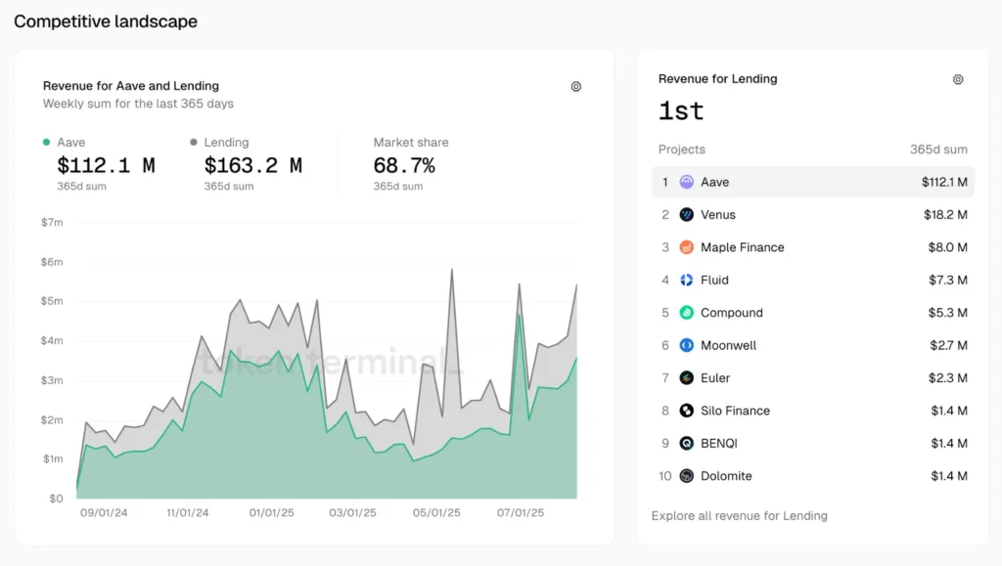Click Moonwell revenue value $2.7 M
The image size is (1002, 566).
tap(948, 345)
